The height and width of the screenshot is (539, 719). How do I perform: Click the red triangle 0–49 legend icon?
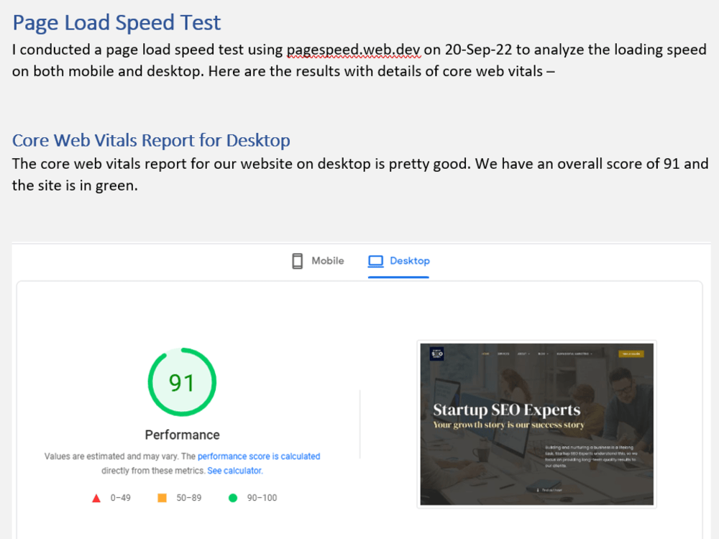tap(96, 498)
